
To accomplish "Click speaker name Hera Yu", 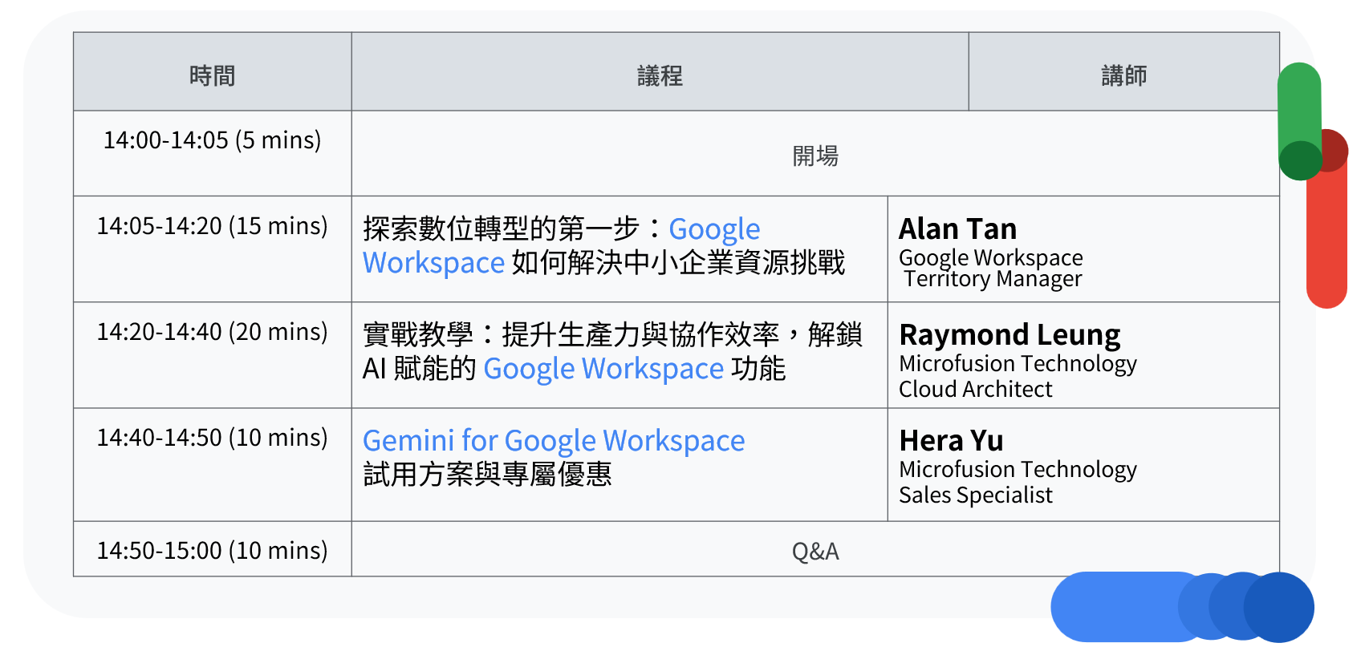I will point(951,441).
